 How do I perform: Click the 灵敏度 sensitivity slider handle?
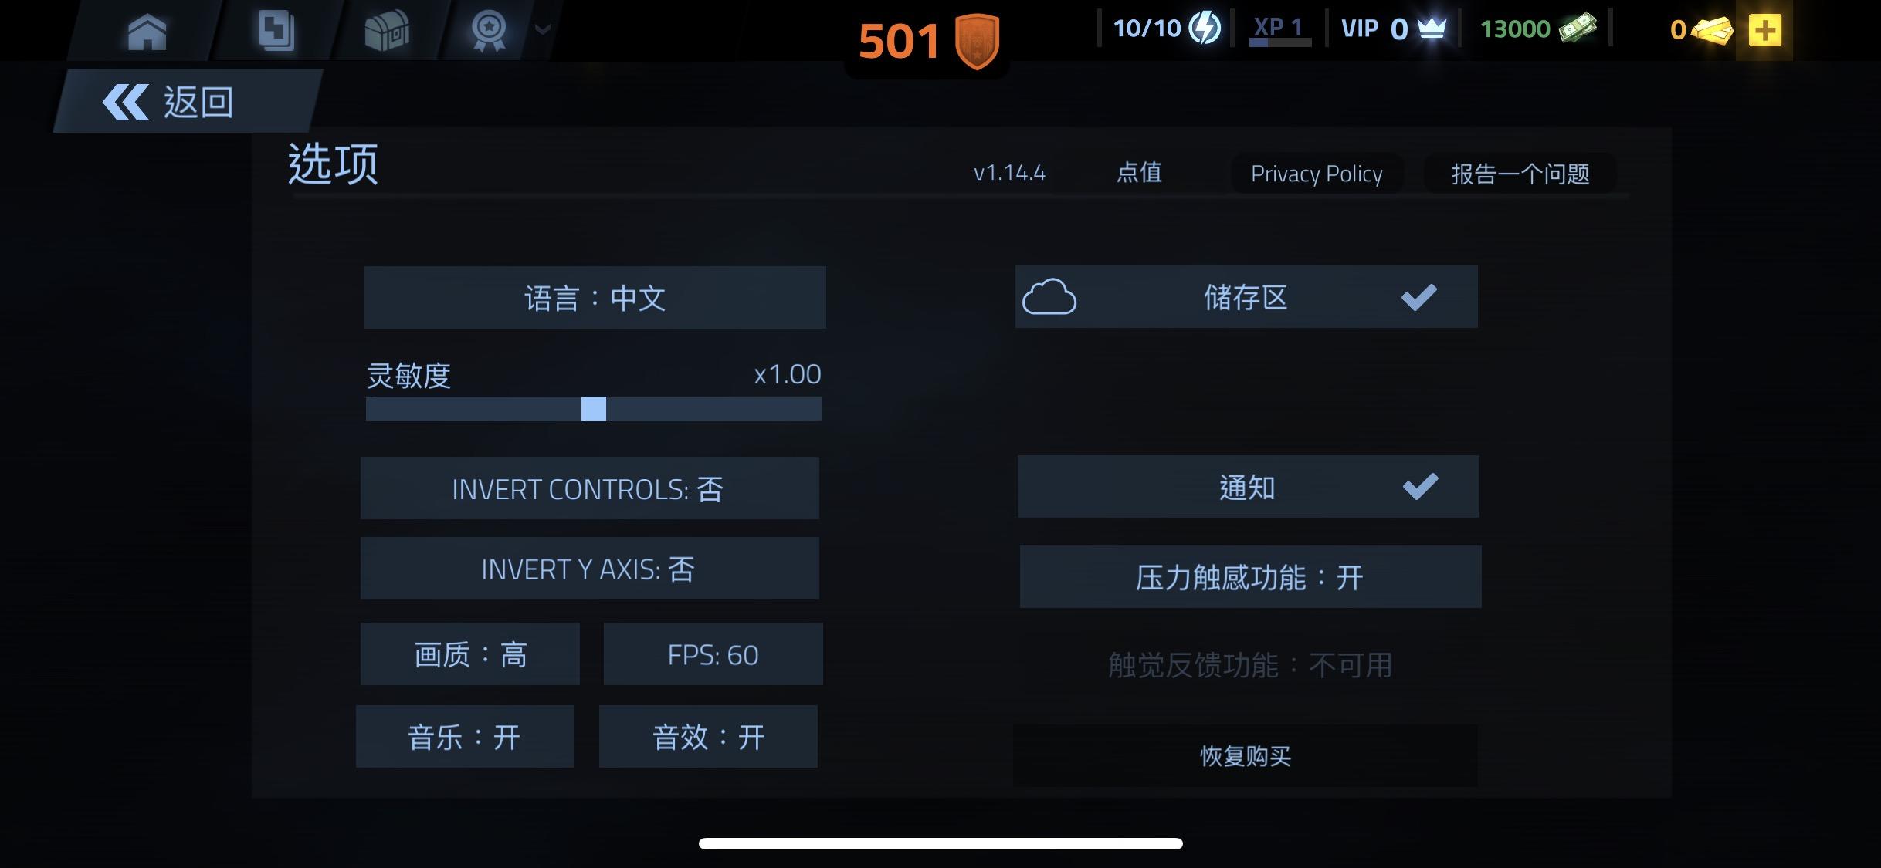(x=594, y=409)
